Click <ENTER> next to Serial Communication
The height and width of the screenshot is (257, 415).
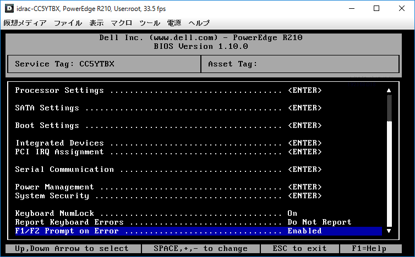coord(304,169)
